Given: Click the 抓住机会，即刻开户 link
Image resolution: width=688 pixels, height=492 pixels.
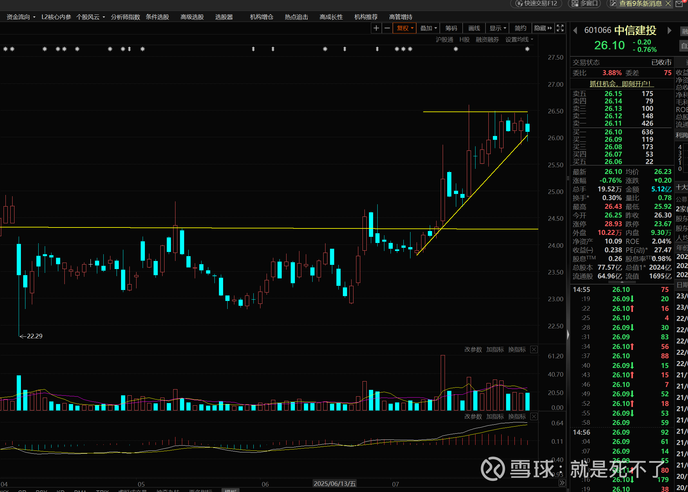Looking at the screenshot, I should pos(621,84).
